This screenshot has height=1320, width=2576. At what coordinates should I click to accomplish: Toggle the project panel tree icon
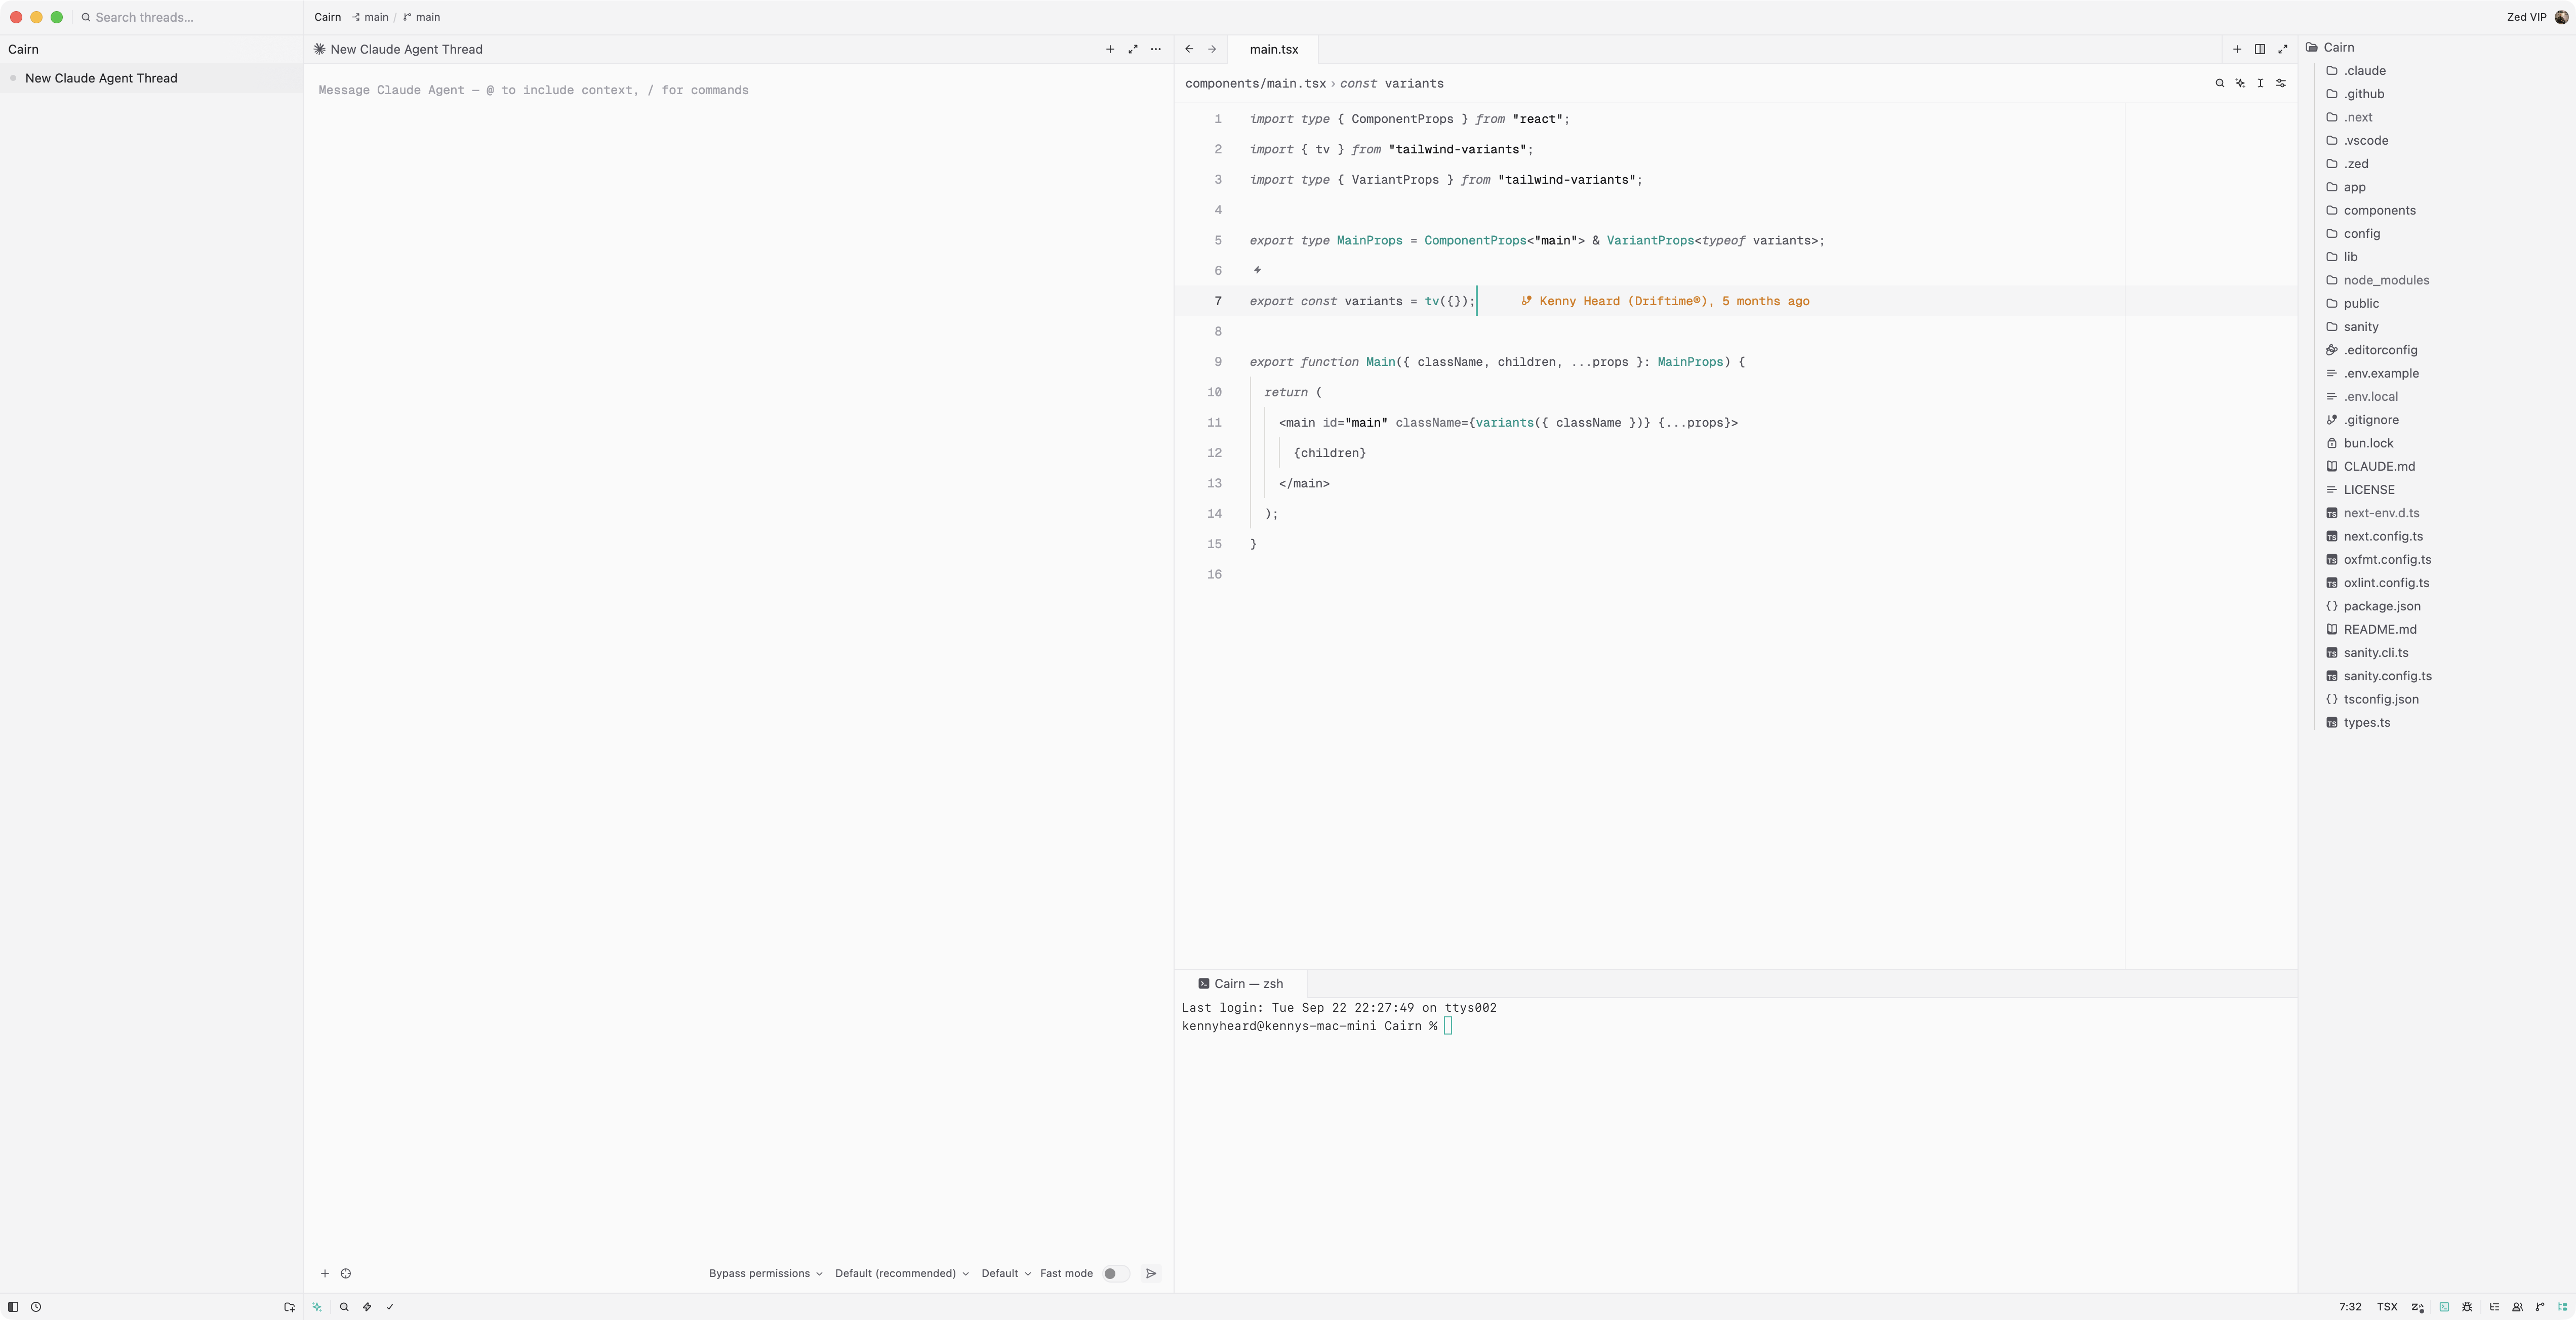click(x=2563, y=1306)
